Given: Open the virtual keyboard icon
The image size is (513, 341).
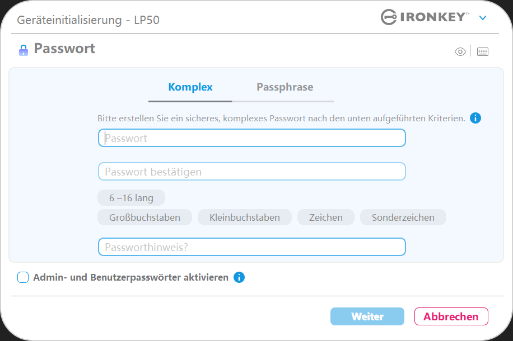Looking at the screenshot, I should point(483,52).
